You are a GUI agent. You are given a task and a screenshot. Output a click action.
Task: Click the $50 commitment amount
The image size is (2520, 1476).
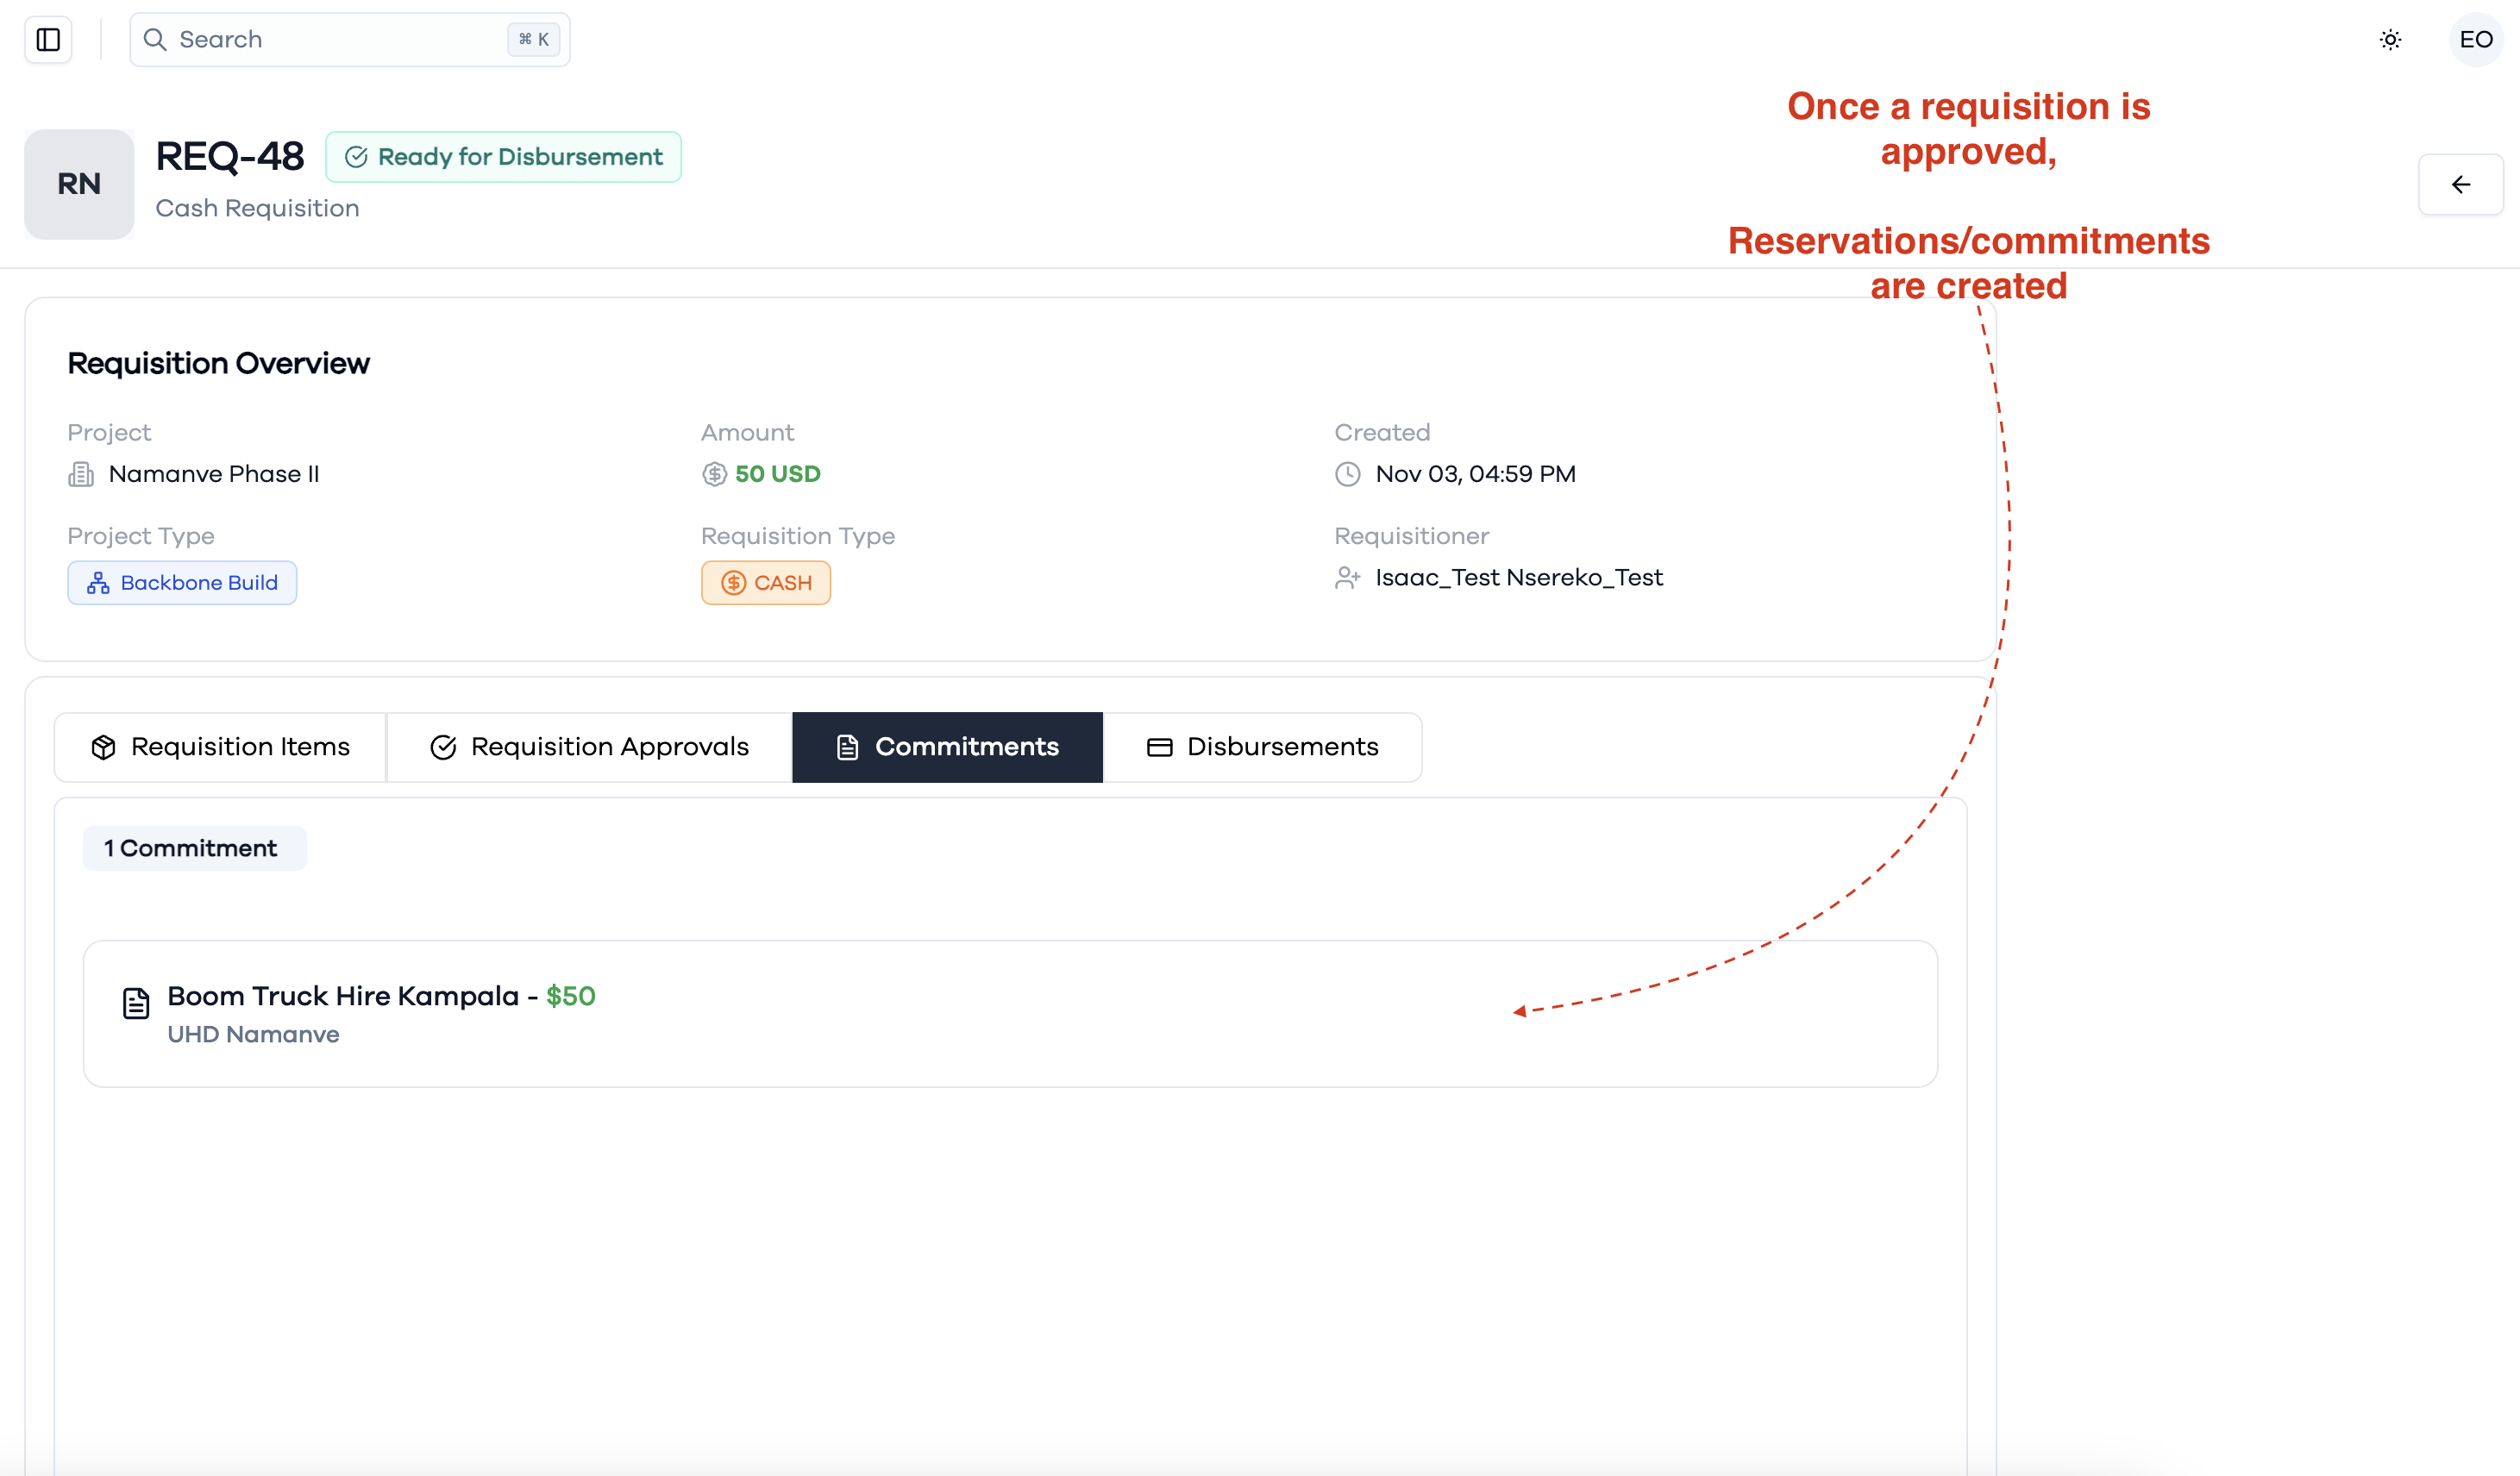point(571,996)
